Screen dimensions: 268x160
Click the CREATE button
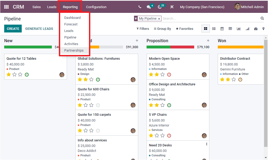[13, 28]
